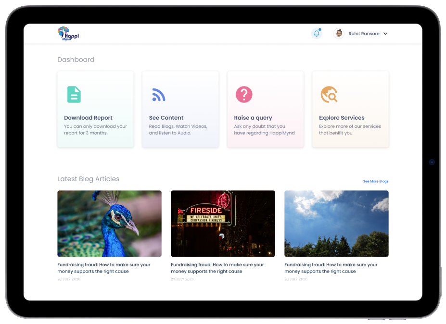The width and height of the screenshot is (446, 324).
Task: Click 23 JULY 2020 under the peacock article
Action: click(69, 279)
